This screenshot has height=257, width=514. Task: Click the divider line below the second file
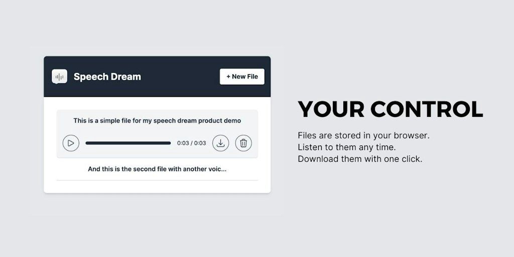pyautogui.click(x=157, y=180)
